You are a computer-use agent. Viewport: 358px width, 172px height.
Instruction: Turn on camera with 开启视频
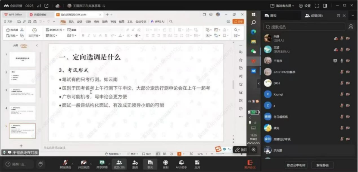(84, 162)
